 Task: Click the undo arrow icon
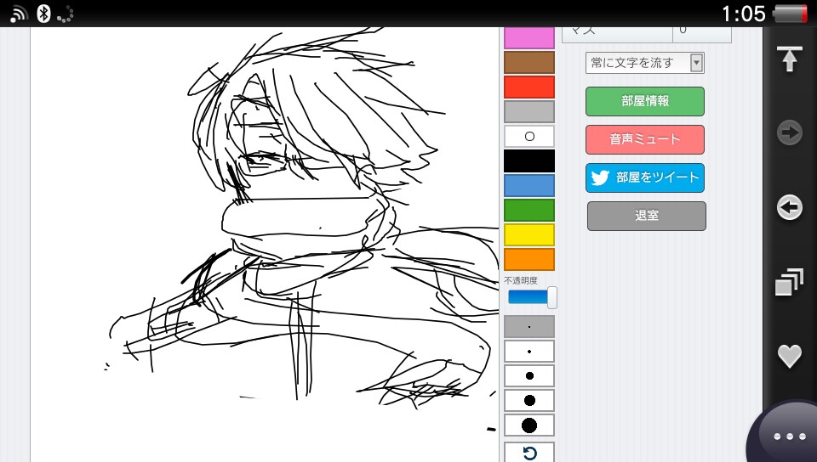[x=529, y=453]
